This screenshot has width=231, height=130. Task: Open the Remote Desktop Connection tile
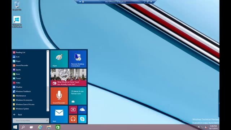pos(78,59)
